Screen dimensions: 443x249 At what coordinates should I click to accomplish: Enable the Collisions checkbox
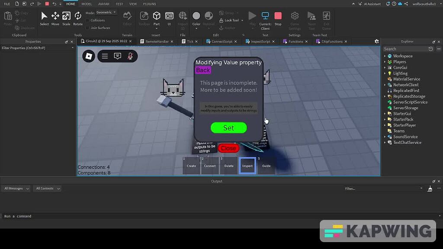(88, 20)
